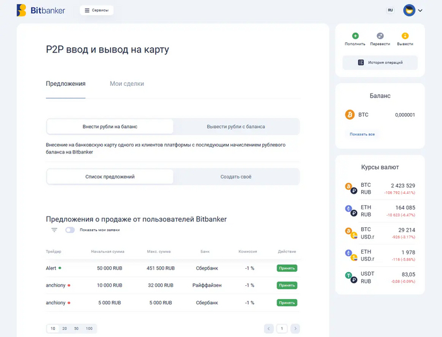Click the 'Показать все' balance link

pos(362,134)
